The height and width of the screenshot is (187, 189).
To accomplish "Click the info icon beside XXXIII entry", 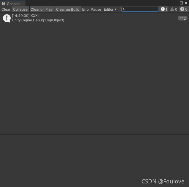I will [7, 18].
